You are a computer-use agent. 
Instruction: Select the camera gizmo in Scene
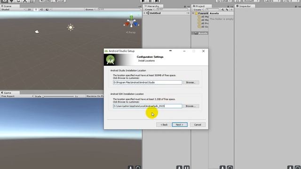coord(37,31)
